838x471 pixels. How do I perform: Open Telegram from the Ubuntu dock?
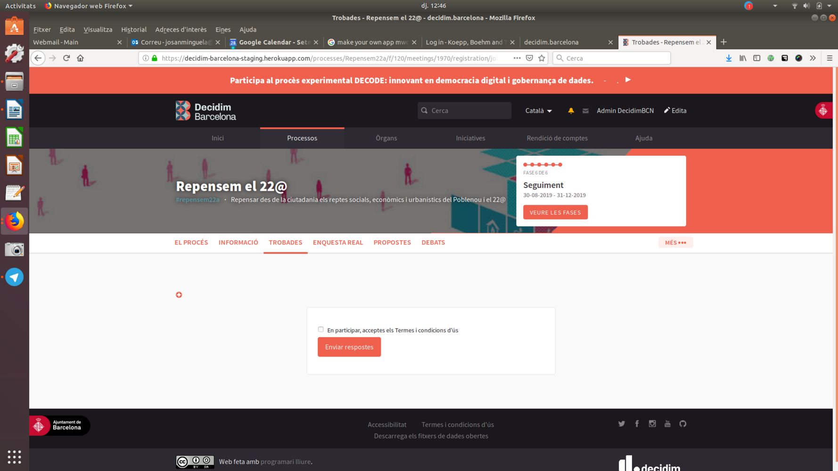click(14, 277)
